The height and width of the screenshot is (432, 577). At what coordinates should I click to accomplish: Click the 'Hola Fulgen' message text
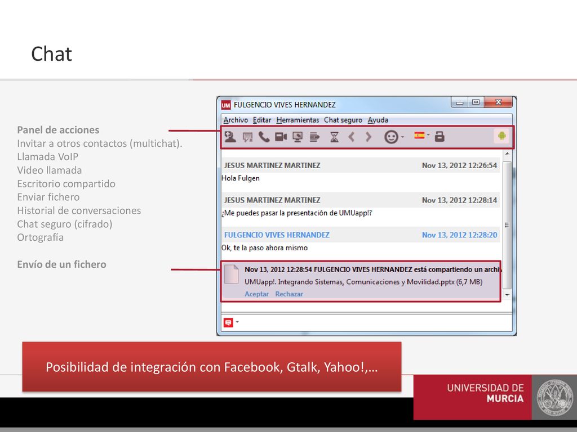click(241, 178)
